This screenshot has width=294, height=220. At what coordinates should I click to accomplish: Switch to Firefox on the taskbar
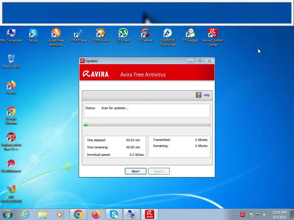coord(96,214)
